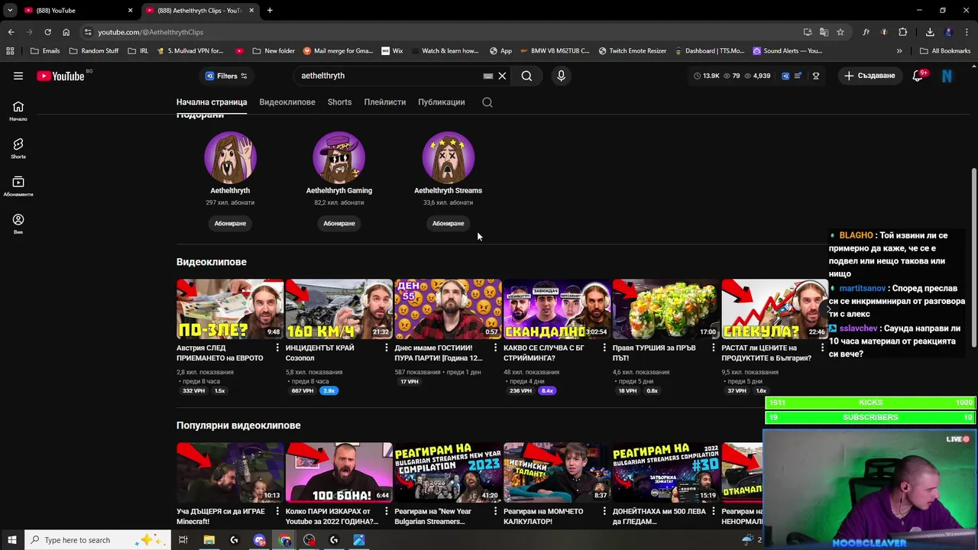Switch to the Публикации tab
The width and height of the screenshot is (978, 550).
[442, 102]
